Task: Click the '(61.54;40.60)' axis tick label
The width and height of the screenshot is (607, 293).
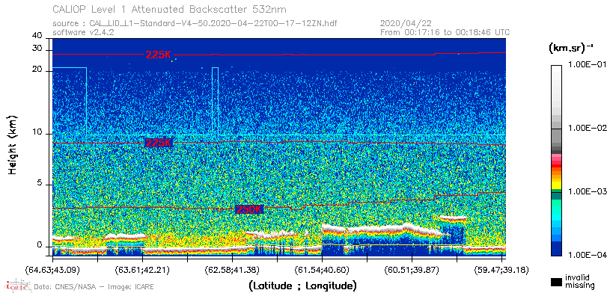Action: coord(322,269)
